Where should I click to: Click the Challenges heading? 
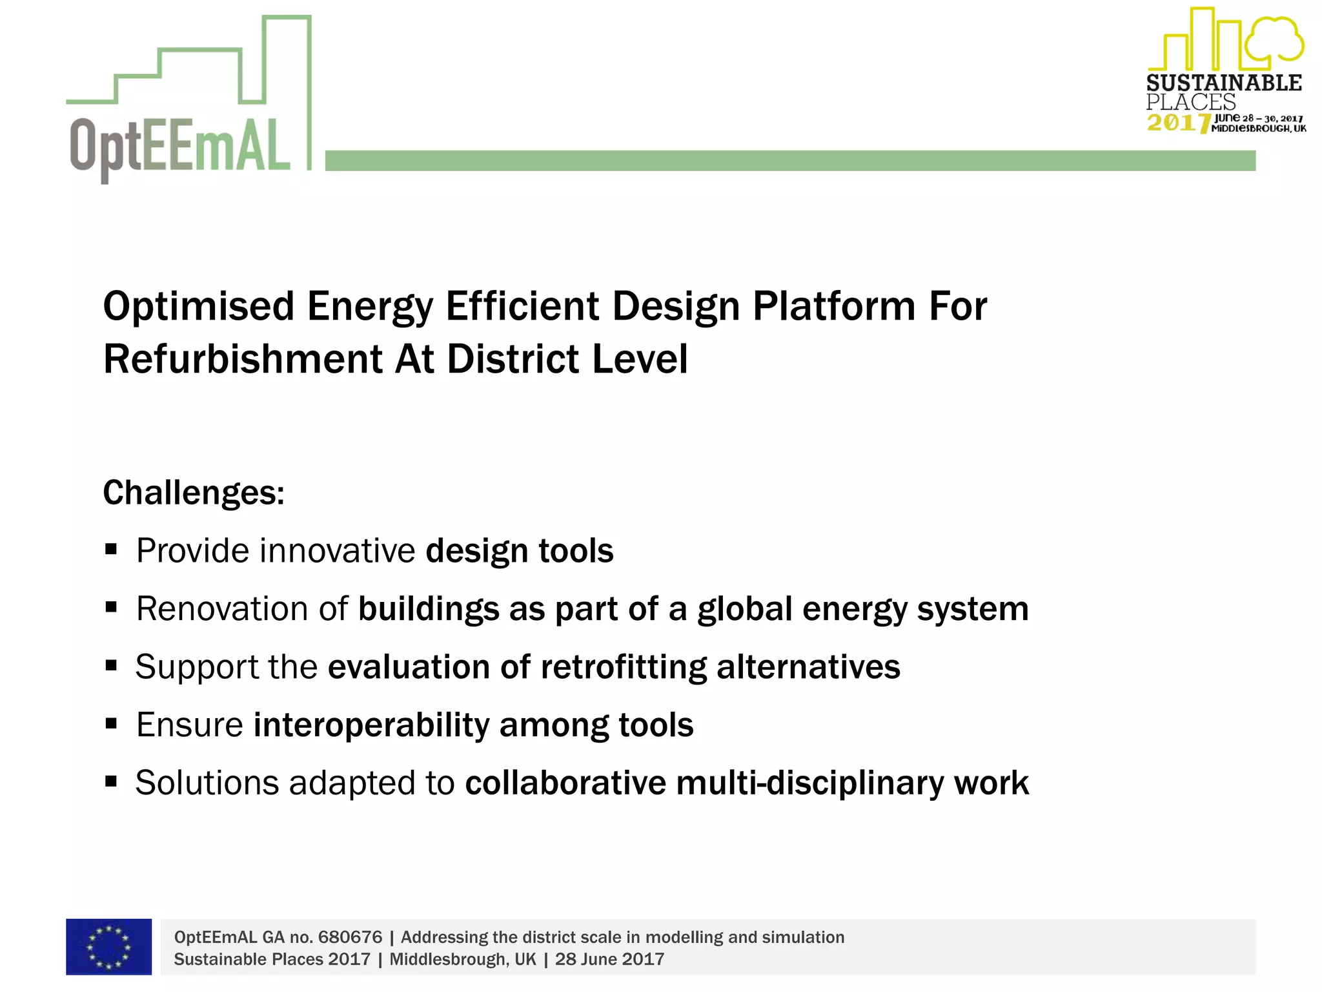(x=194, y=493)
